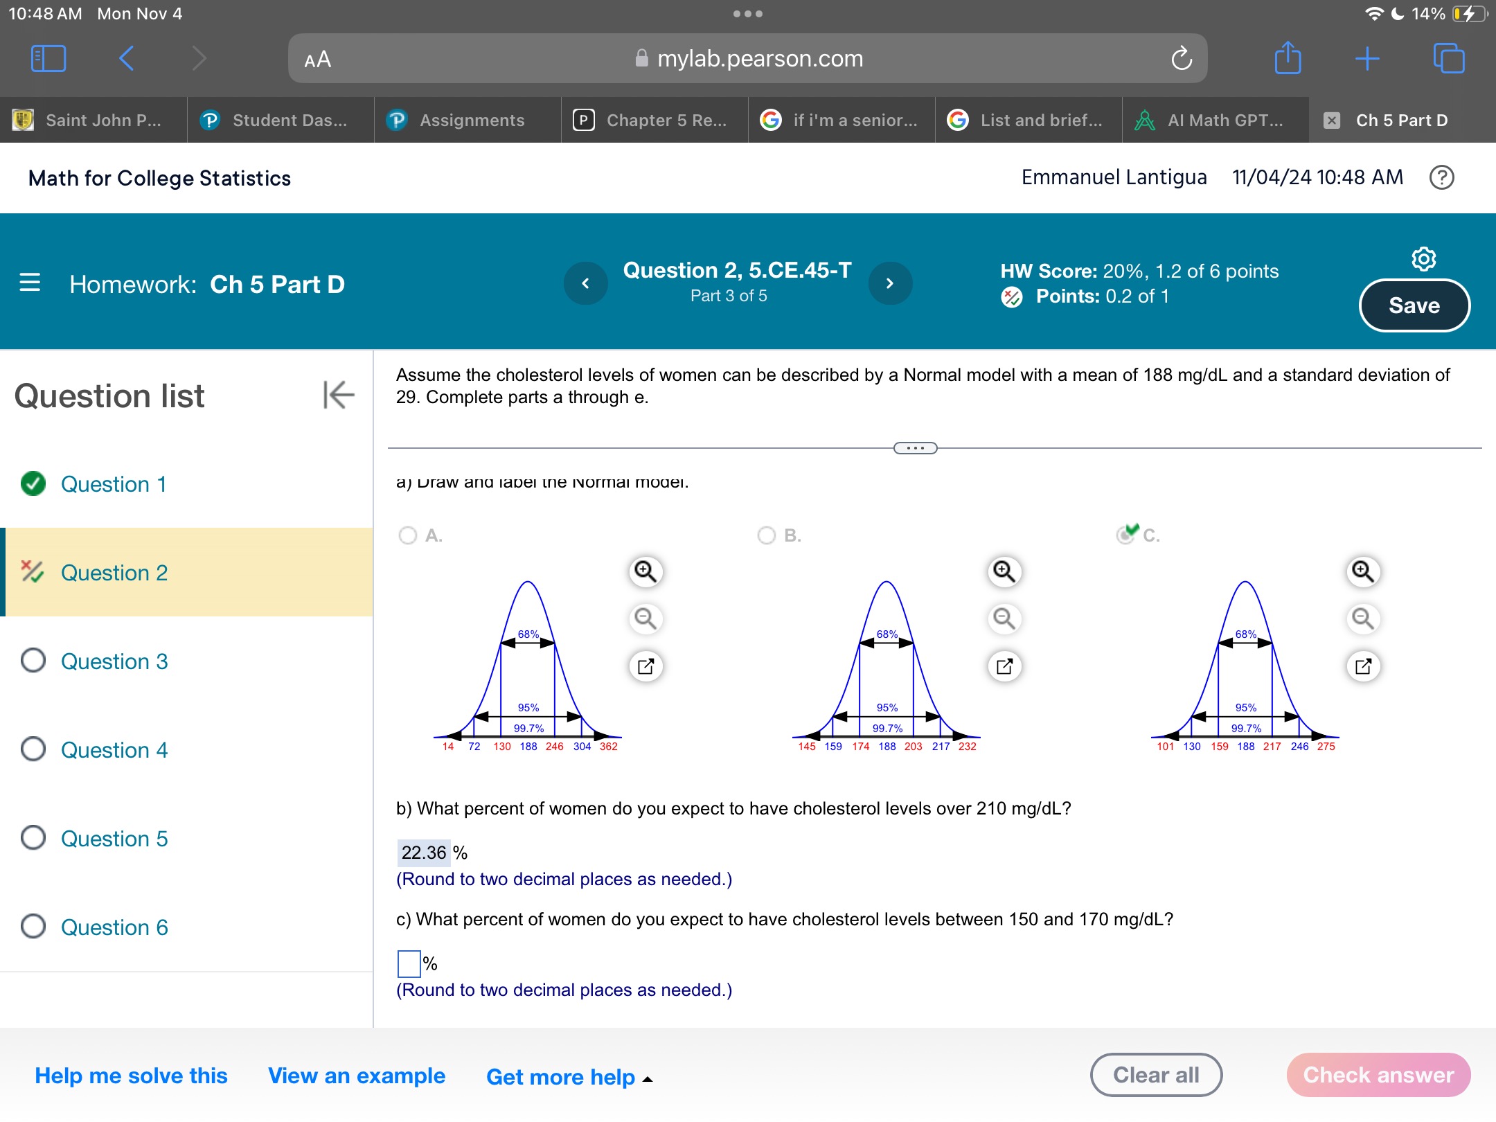Select answer option C radio button

tap(1125, 535)
